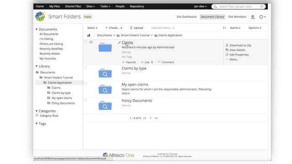Click the Alfresco site logo icon
The height and width of the screenshot is (164, 292).
point(40,16)
